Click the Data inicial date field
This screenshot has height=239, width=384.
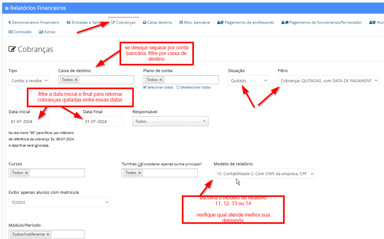[x=28, y=121]
